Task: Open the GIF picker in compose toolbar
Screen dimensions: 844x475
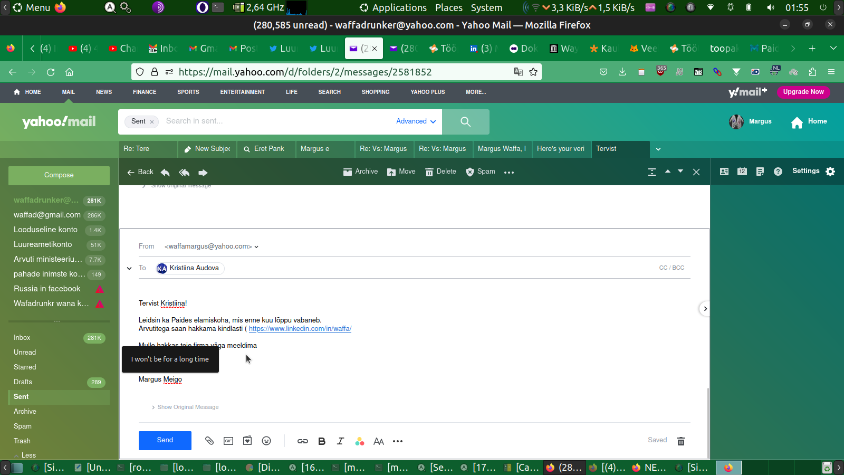Action: click(x=228, y=441)
